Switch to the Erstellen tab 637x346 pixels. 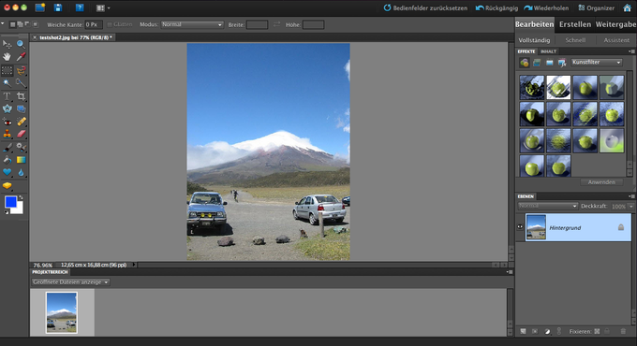(x=575, y=24)
